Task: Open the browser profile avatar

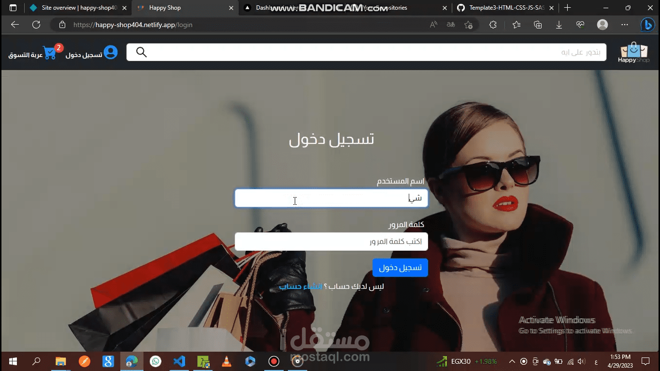Action: pos(603,25)
